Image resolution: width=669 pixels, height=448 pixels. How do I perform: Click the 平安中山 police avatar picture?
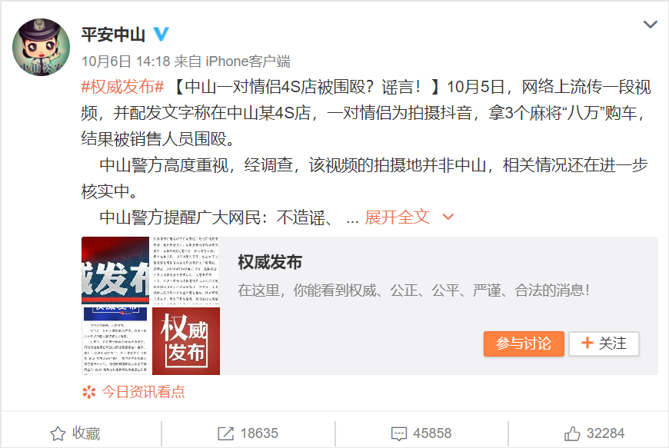click(x=41, y=48)
